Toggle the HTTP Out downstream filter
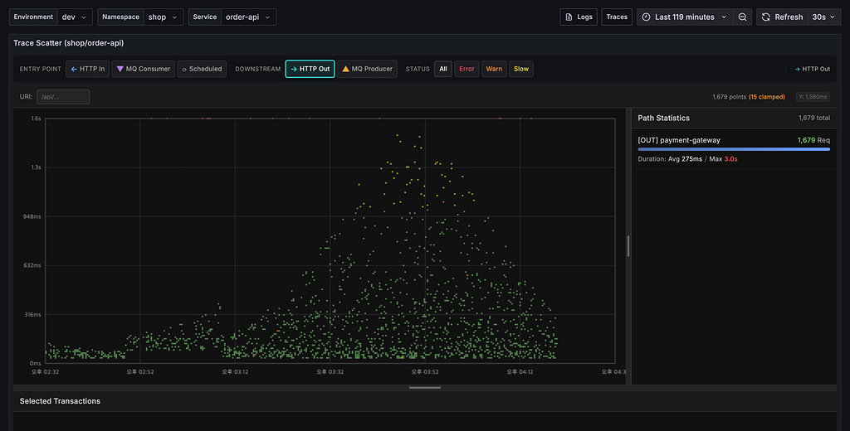 (x=310, y=69)
